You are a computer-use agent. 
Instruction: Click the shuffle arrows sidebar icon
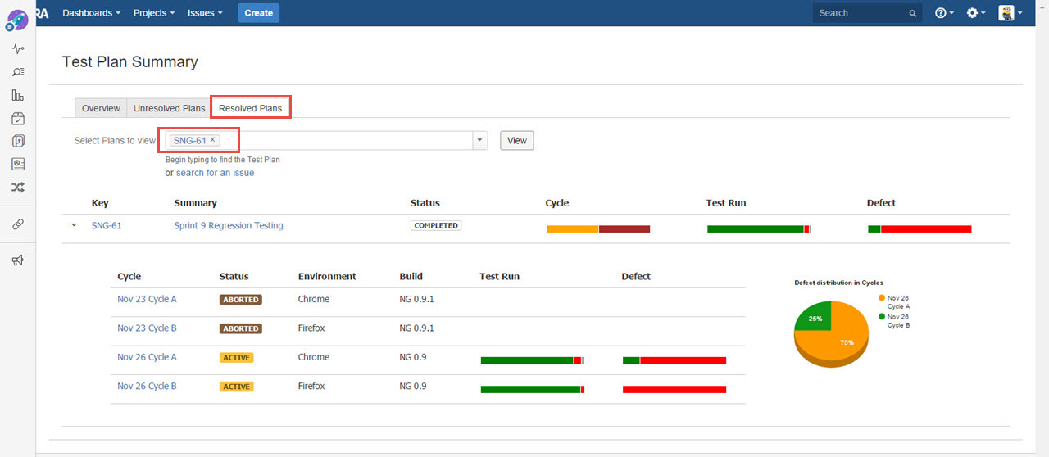pyautogui.click(x=18, y=188)
